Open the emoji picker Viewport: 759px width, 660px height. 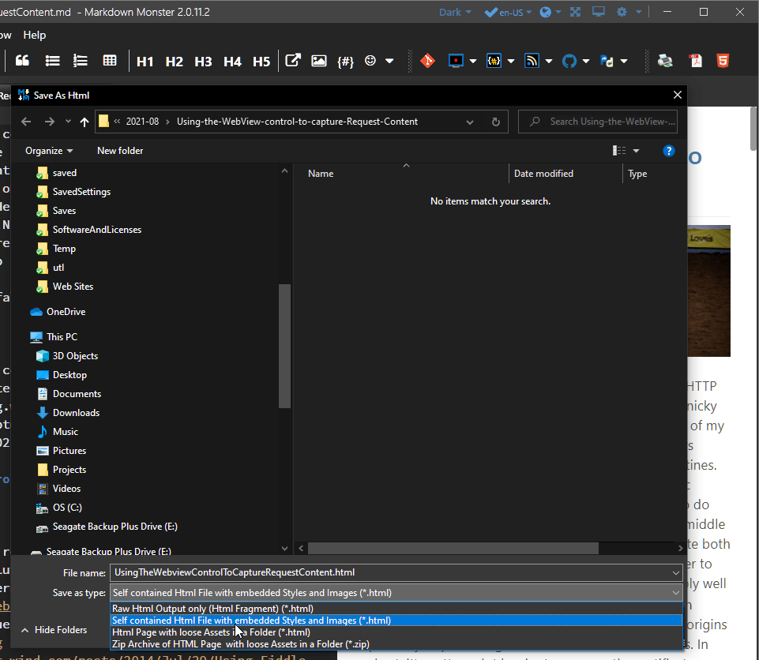370,61
